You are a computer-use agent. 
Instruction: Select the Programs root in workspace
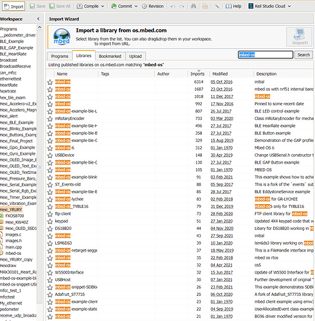click(8, 29)
